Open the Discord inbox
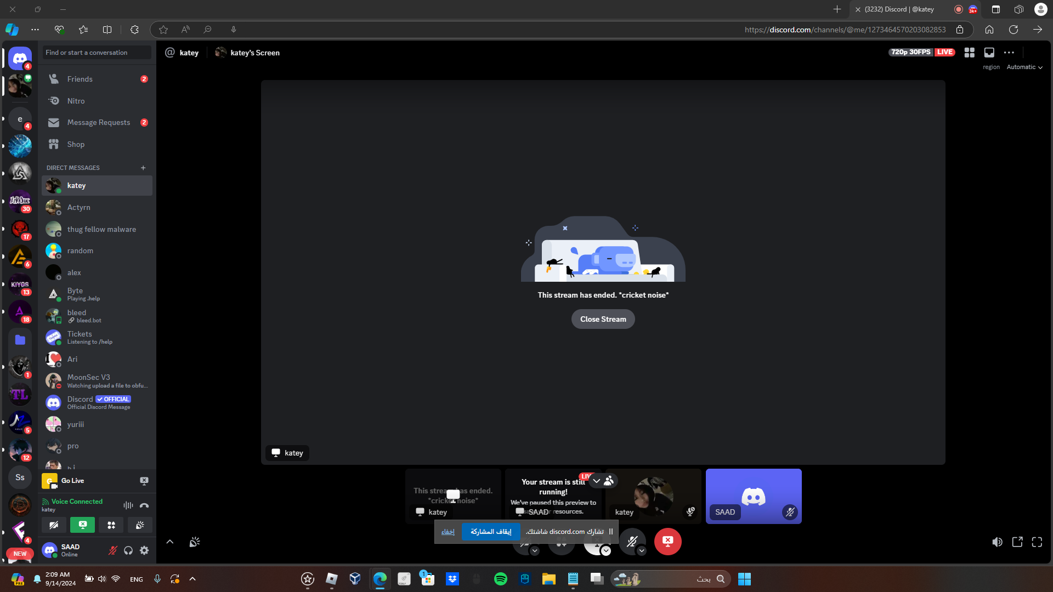This screenshot has width=1053, height=592. [x=989, y=53]
